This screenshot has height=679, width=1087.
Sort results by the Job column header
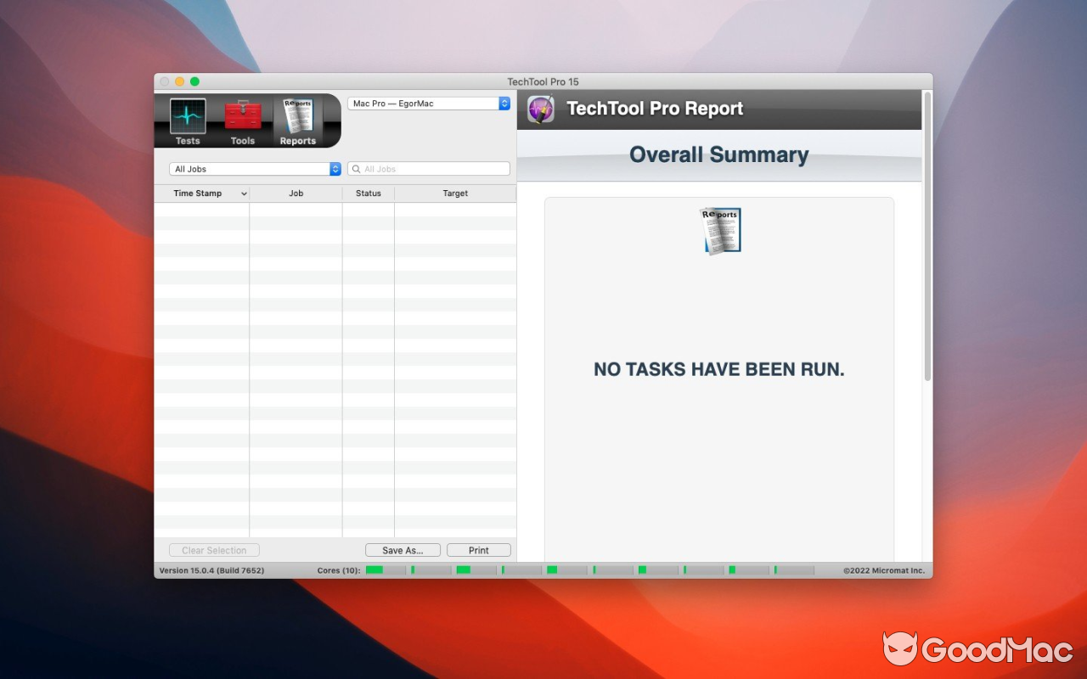pos(296,193)
